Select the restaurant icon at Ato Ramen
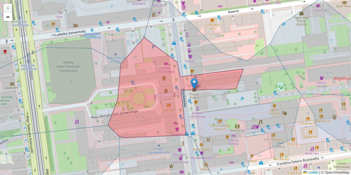This screenshot has height=175, width=351. [x=282, y=154]
